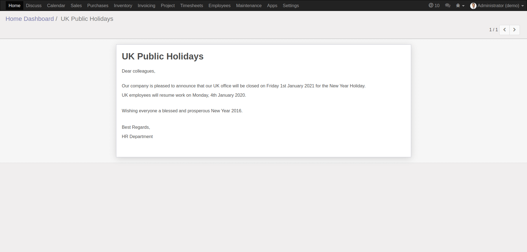Open the Employees menu

(x=219, y=5)
